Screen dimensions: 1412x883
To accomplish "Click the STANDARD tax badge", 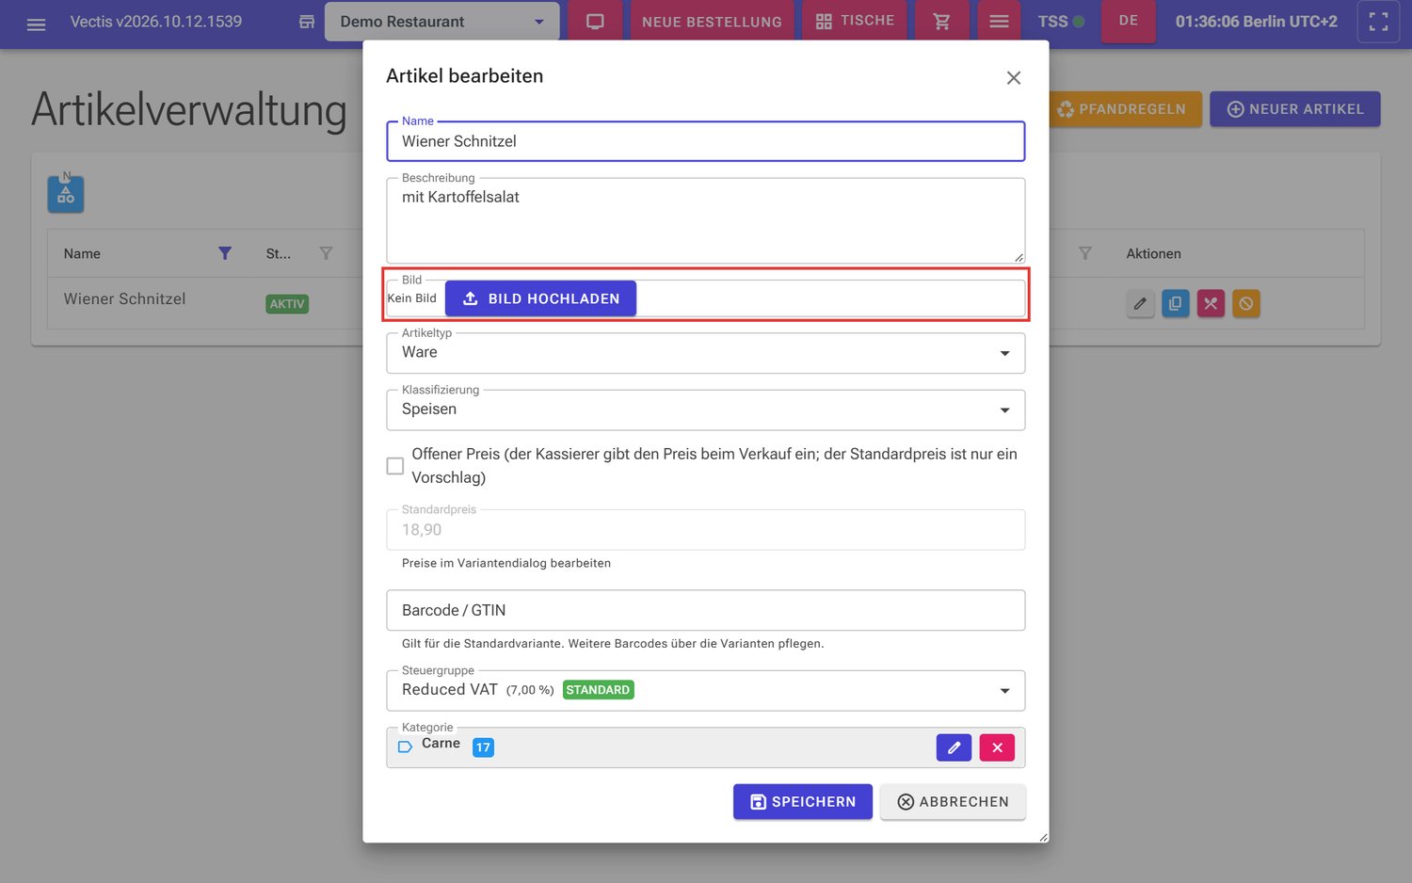I will 598,690.
